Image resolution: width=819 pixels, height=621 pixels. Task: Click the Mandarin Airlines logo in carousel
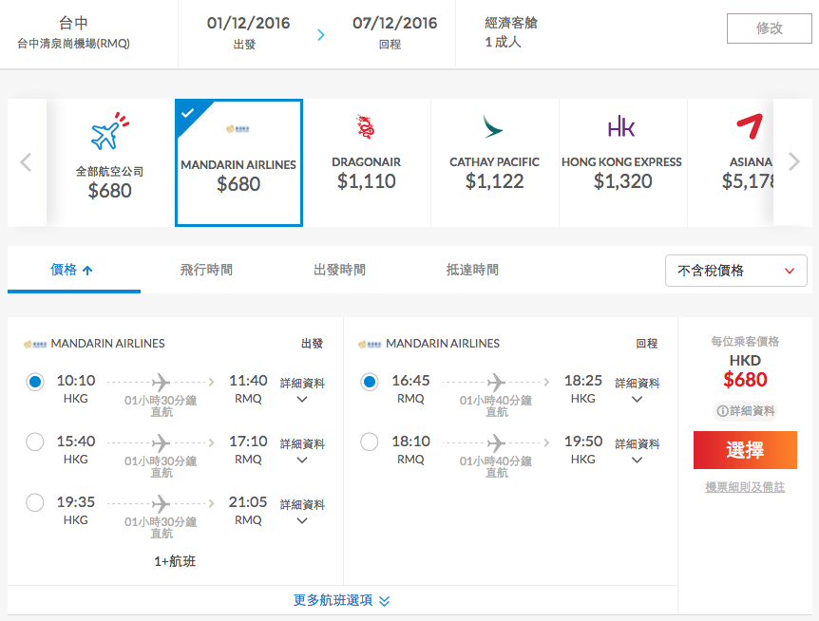click(x=238, y=128)
